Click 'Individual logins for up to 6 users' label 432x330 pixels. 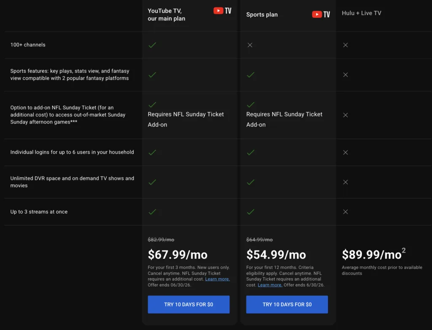(72, 152)
